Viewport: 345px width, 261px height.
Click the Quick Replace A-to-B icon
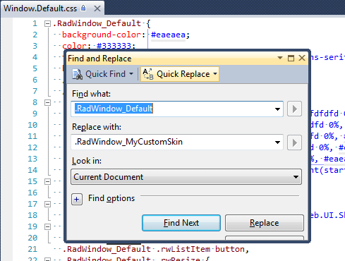(x=148, y=74)
